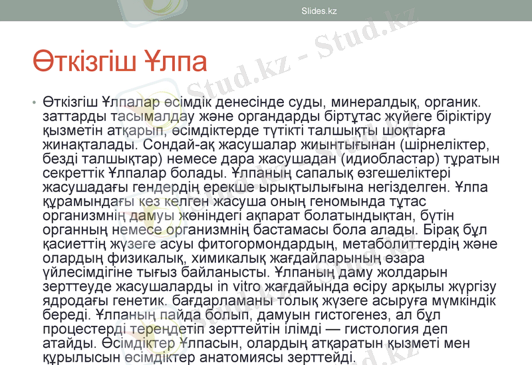Click the bullet point marker before the paragraph

[33, 104]
